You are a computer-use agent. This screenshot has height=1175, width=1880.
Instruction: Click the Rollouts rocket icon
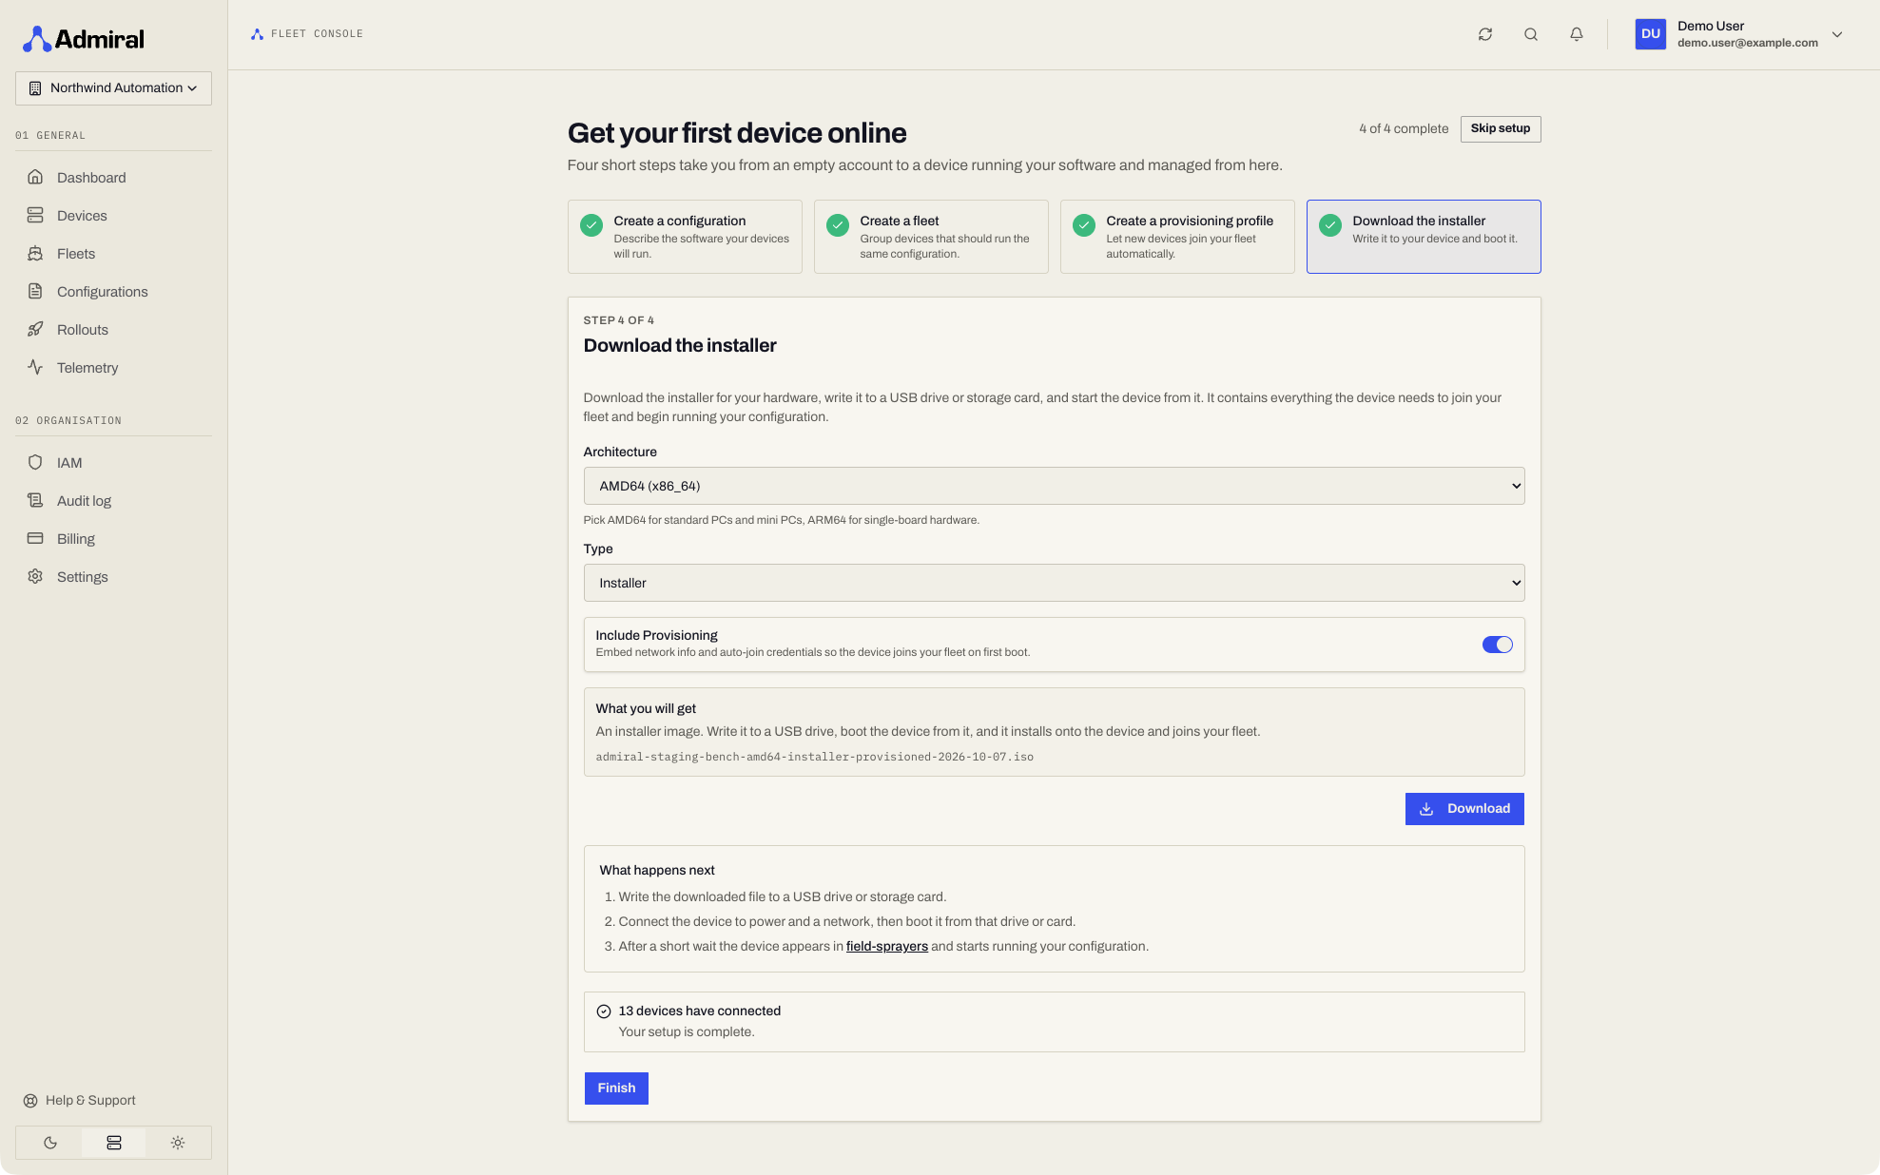[35, 329]
